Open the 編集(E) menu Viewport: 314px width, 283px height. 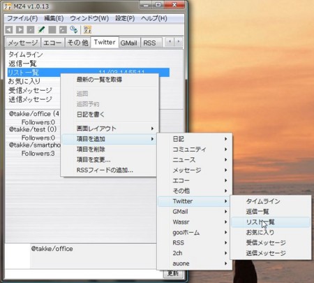tap(54, 18)
